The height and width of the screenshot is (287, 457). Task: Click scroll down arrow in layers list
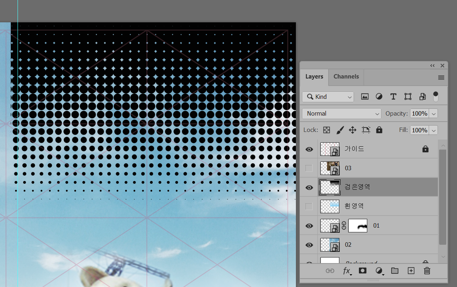click(443, 257)
